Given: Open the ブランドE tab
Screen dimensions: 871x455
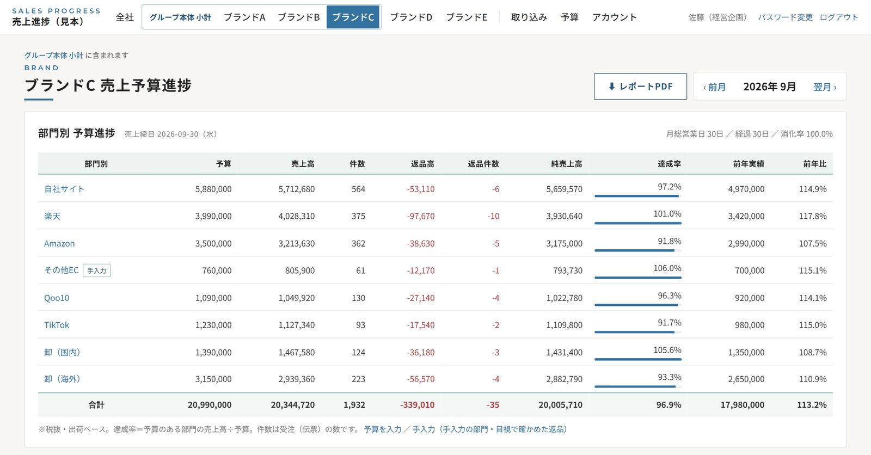Looking at the screenshot, I should click(x=467, y=17).
